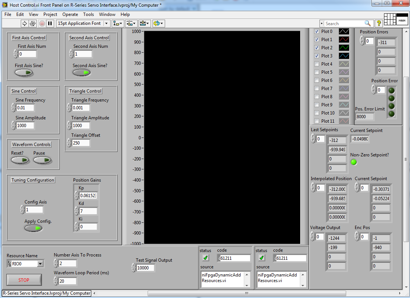Image resolution: width=410 pixels, height=298 pixels.
Task: Expand the Resource Name RIO0 dropdown
Action: click(40, 264)
